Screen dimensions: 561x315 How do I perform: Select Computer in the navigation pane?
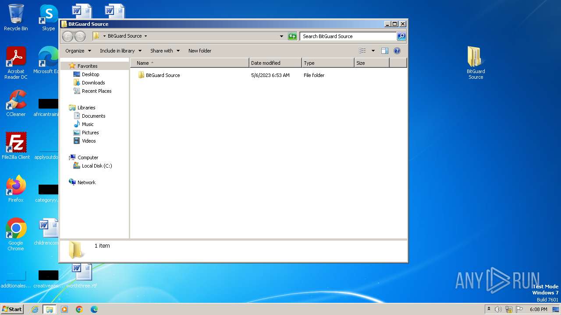88,157
